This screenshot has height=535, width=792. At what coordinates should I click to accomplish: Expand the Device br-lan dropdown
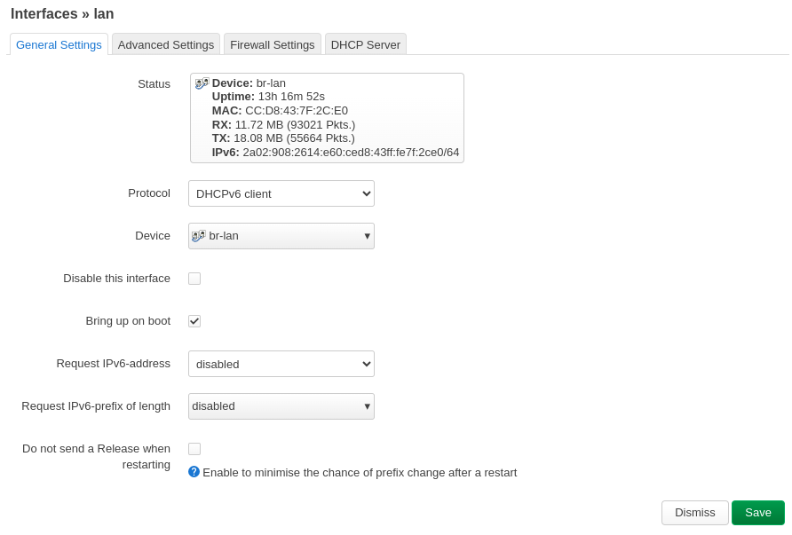pos(281,236)
